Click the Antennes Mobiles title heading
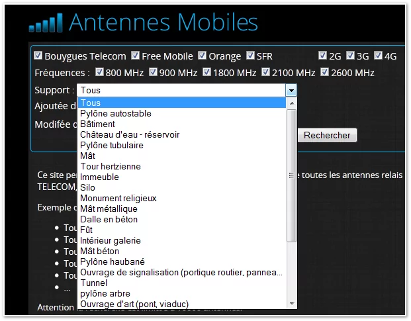The height and width of the screenshot is (321, 411). tap(163, 23)
